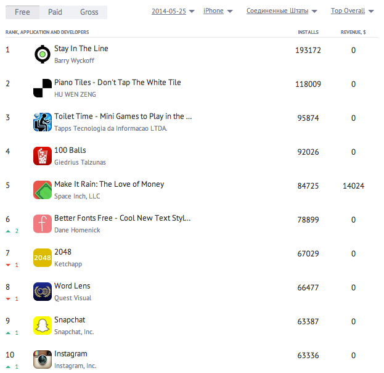This screenshot has width=384, height=373.
Task: Select the Free tab
Action: (22, 12)
